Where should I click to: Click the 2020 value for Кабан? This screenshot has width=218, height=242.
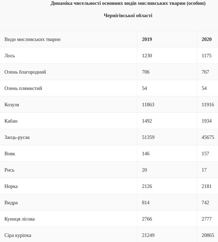207,121
